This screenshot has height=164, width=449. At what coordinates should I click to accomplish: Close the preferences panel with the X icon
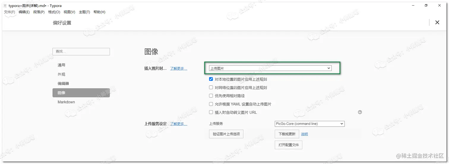tap(437, 22)
